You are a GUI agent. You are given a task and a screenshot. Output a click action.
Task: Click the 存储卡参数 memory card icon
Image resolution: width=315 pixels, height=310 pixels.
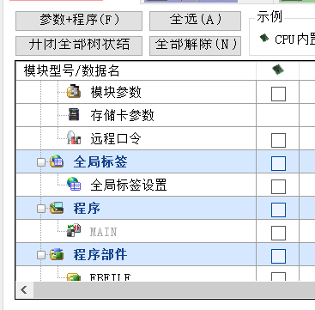pos(74,115)
